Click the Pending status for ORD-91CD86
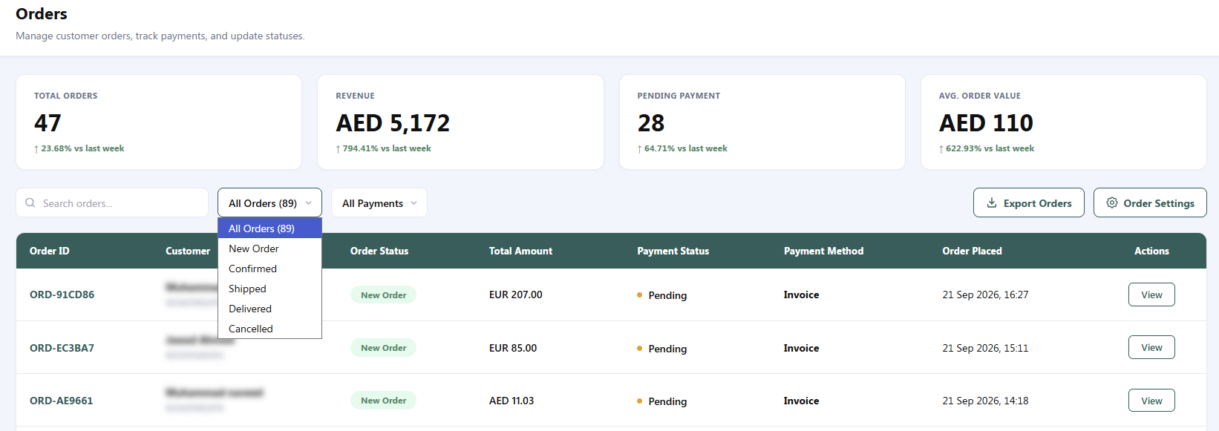The height and width of the screenshot is (431, 1219). pyautogui.click(x=661, y=295)
